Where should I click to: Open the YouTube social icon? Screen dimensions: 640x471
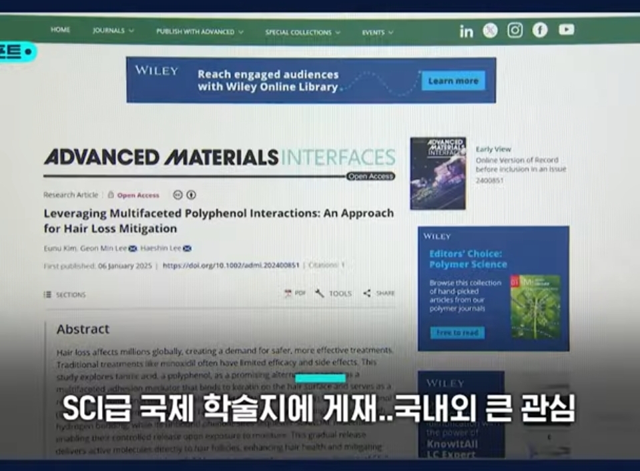pyautogui.click(x=567, y=29)
